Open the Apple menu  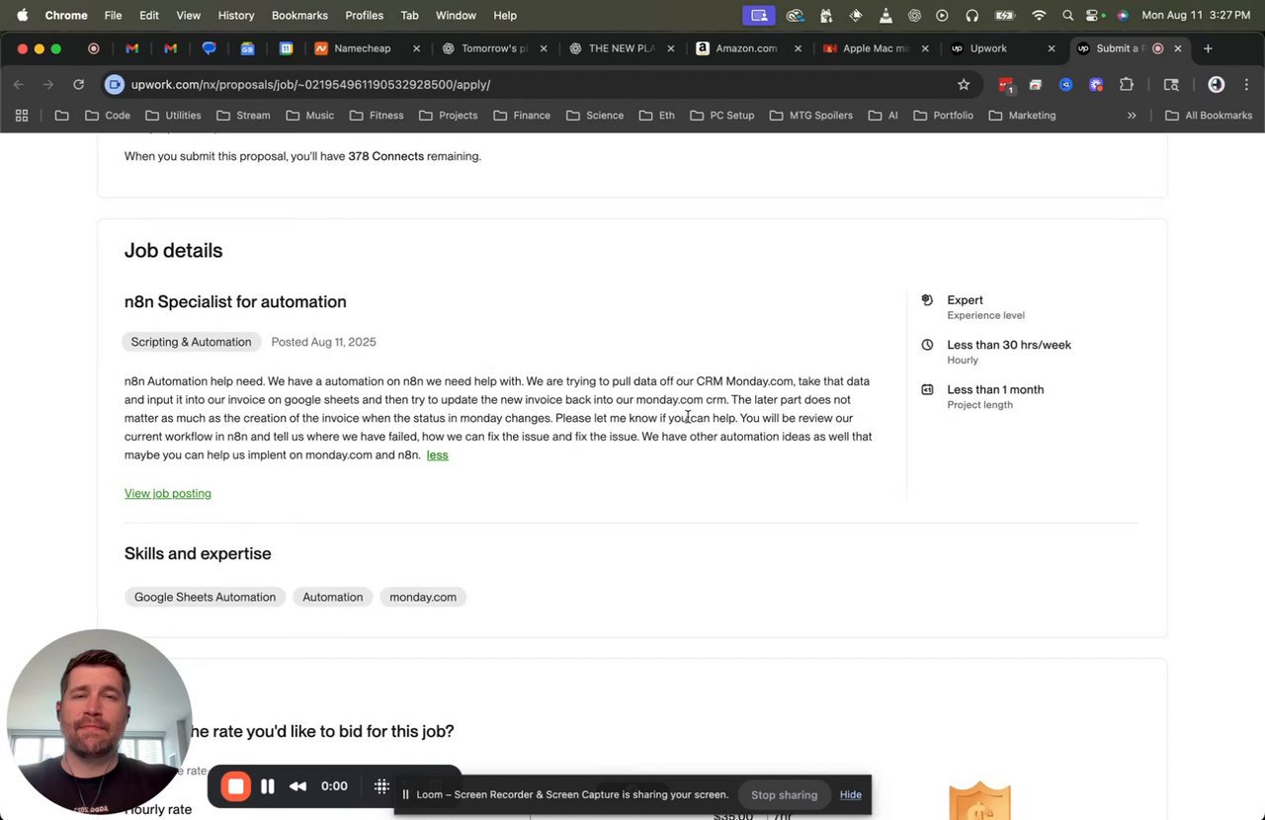pos(22,15)
